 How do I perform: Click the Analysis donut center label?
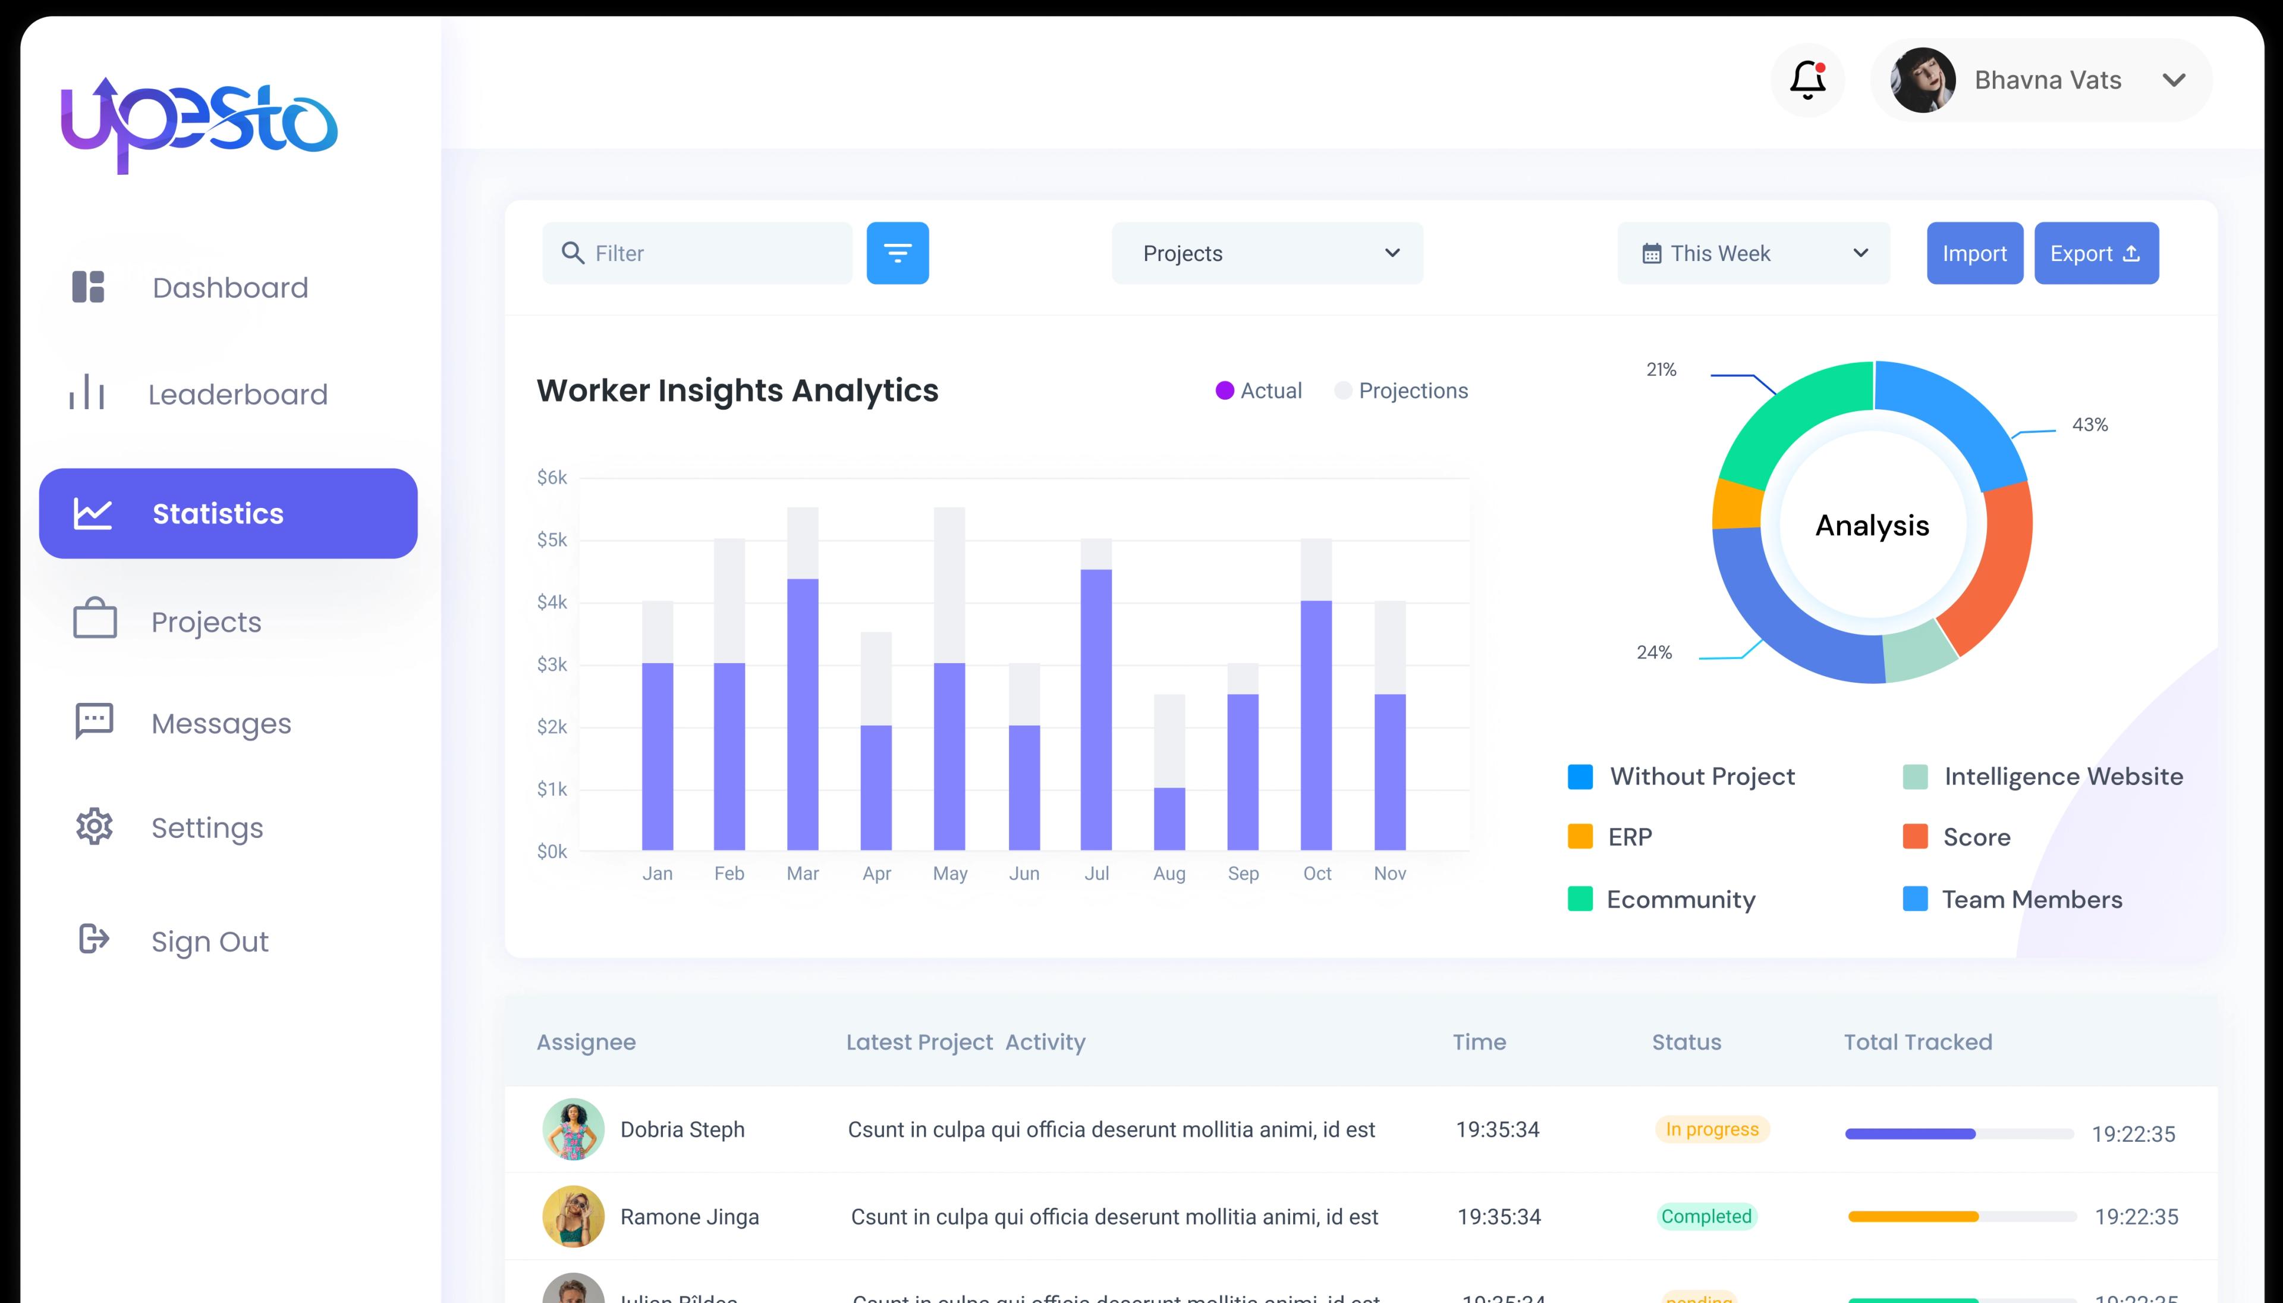[1872, 525]
